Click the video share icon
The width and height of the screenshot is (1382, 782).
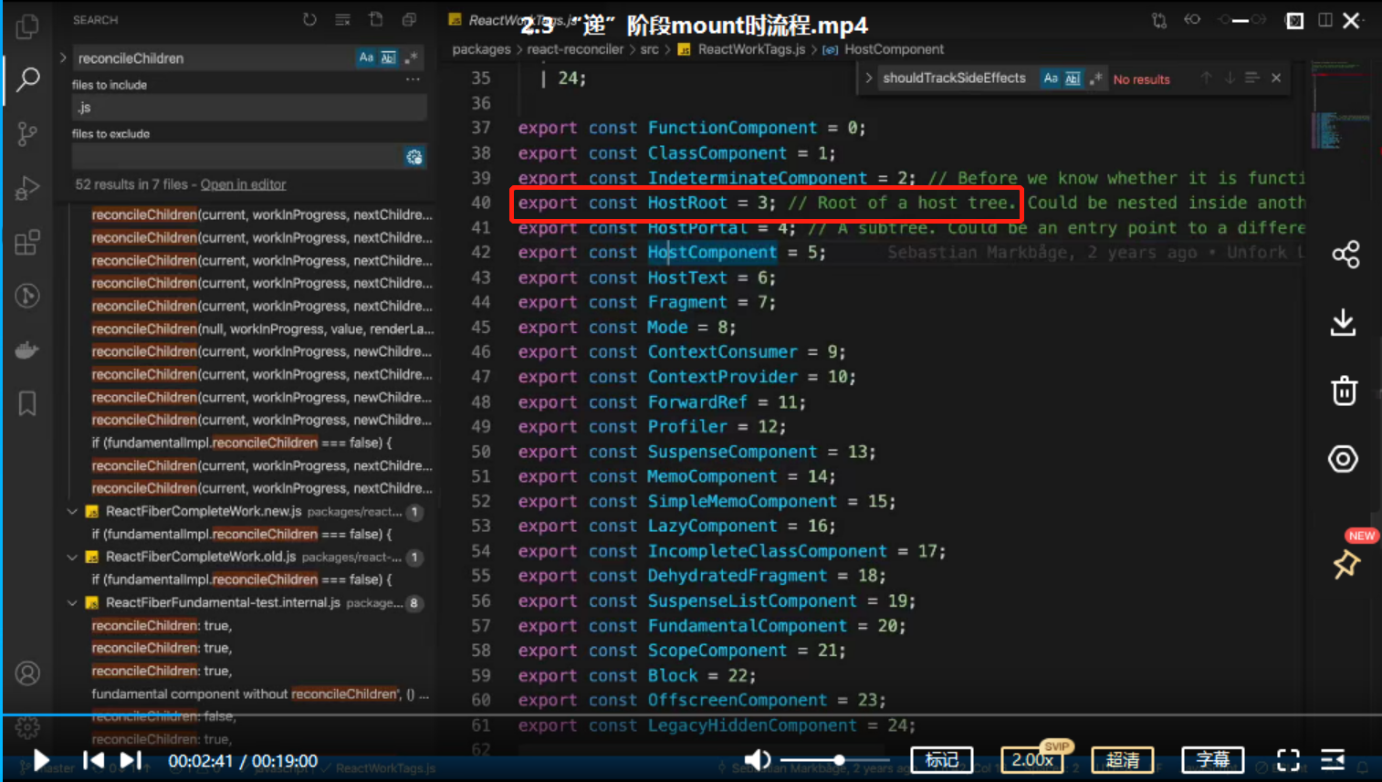[x=1345, y=255]
